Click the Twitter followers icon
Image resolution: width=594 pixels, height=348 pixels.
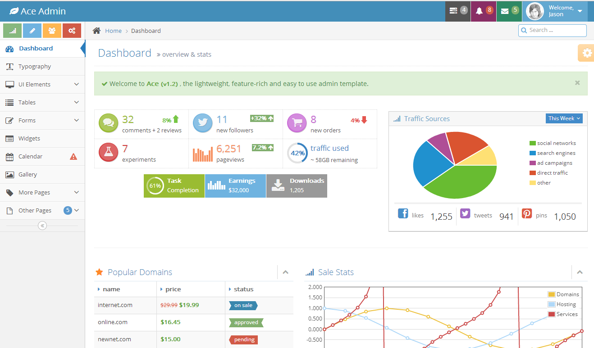(202, 123)
